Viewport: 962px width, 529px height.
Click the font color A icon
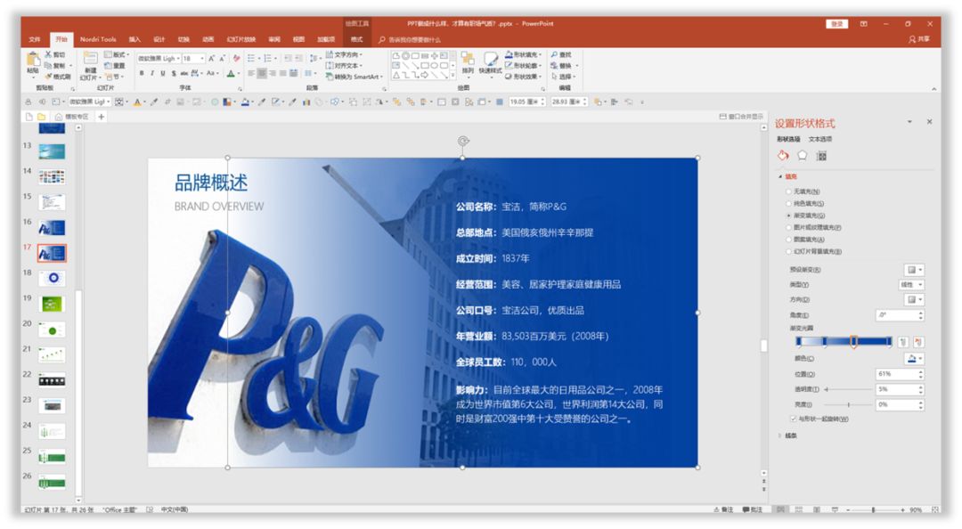[231, 73]
